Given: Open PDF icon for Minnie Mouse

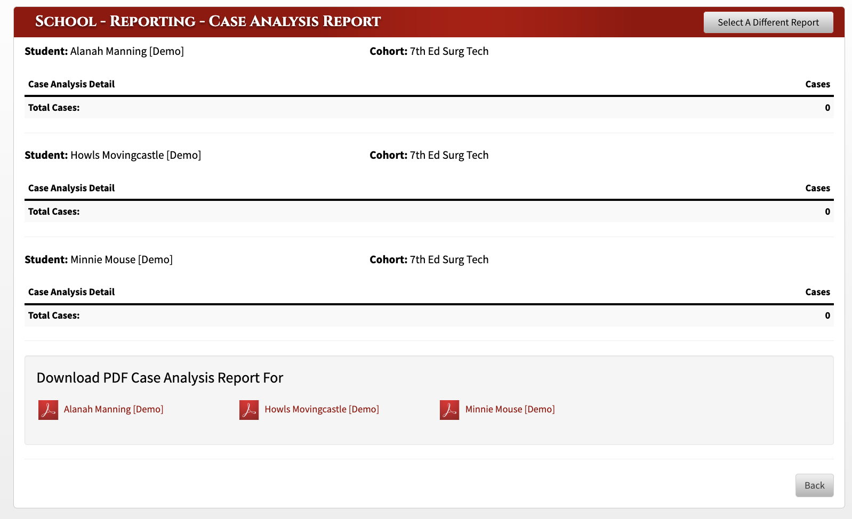Looking at the screenshot, I should tap(449, 410).
